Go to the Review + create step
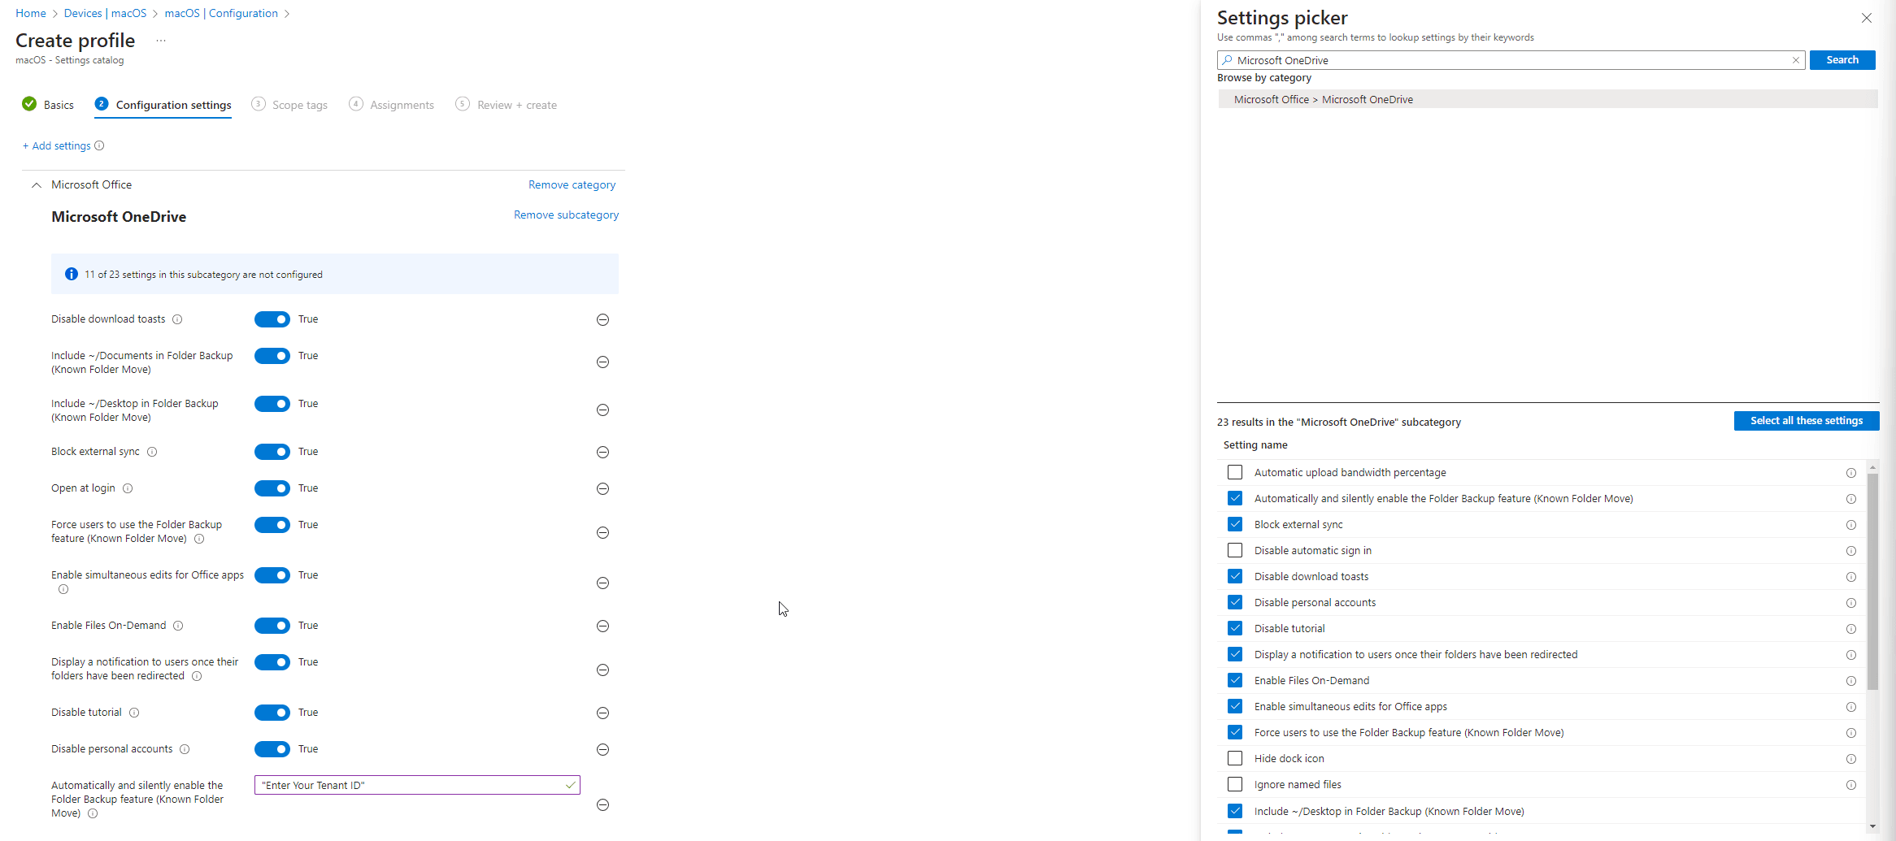Screen dimensions: 1896x841 point(507,105)
